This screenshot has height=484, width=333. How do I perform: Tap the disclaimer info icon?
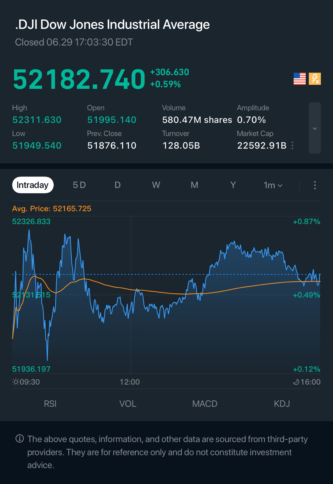point(19,439)
